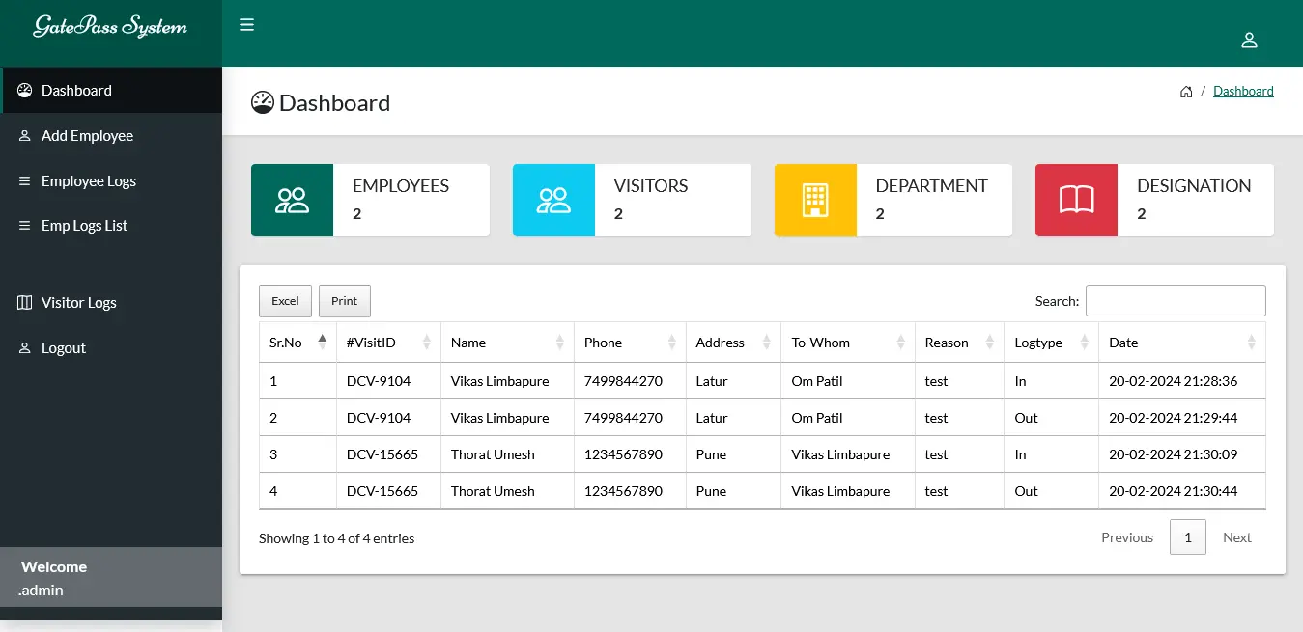
Task: Open the Add Employee page
Action: pyautogui.click(x=87, y=135)
